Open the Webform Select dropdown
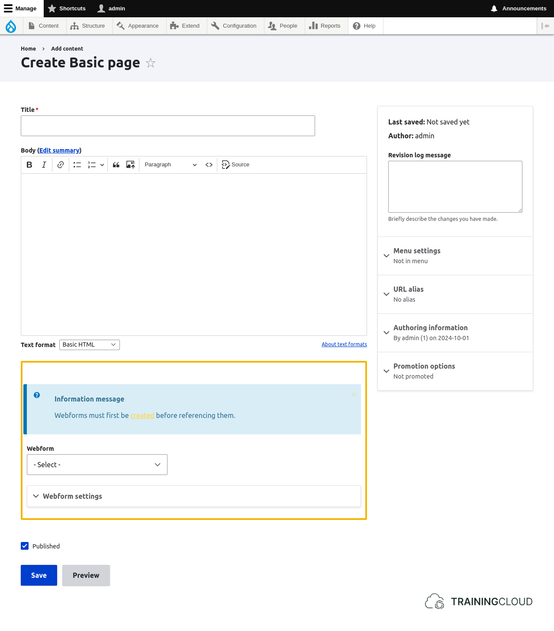The image size is (554, 631). 97,465
